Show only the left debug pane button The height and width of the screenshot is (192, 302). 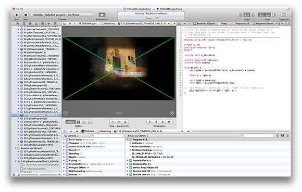pyautogui.click(x=278, y=136)
